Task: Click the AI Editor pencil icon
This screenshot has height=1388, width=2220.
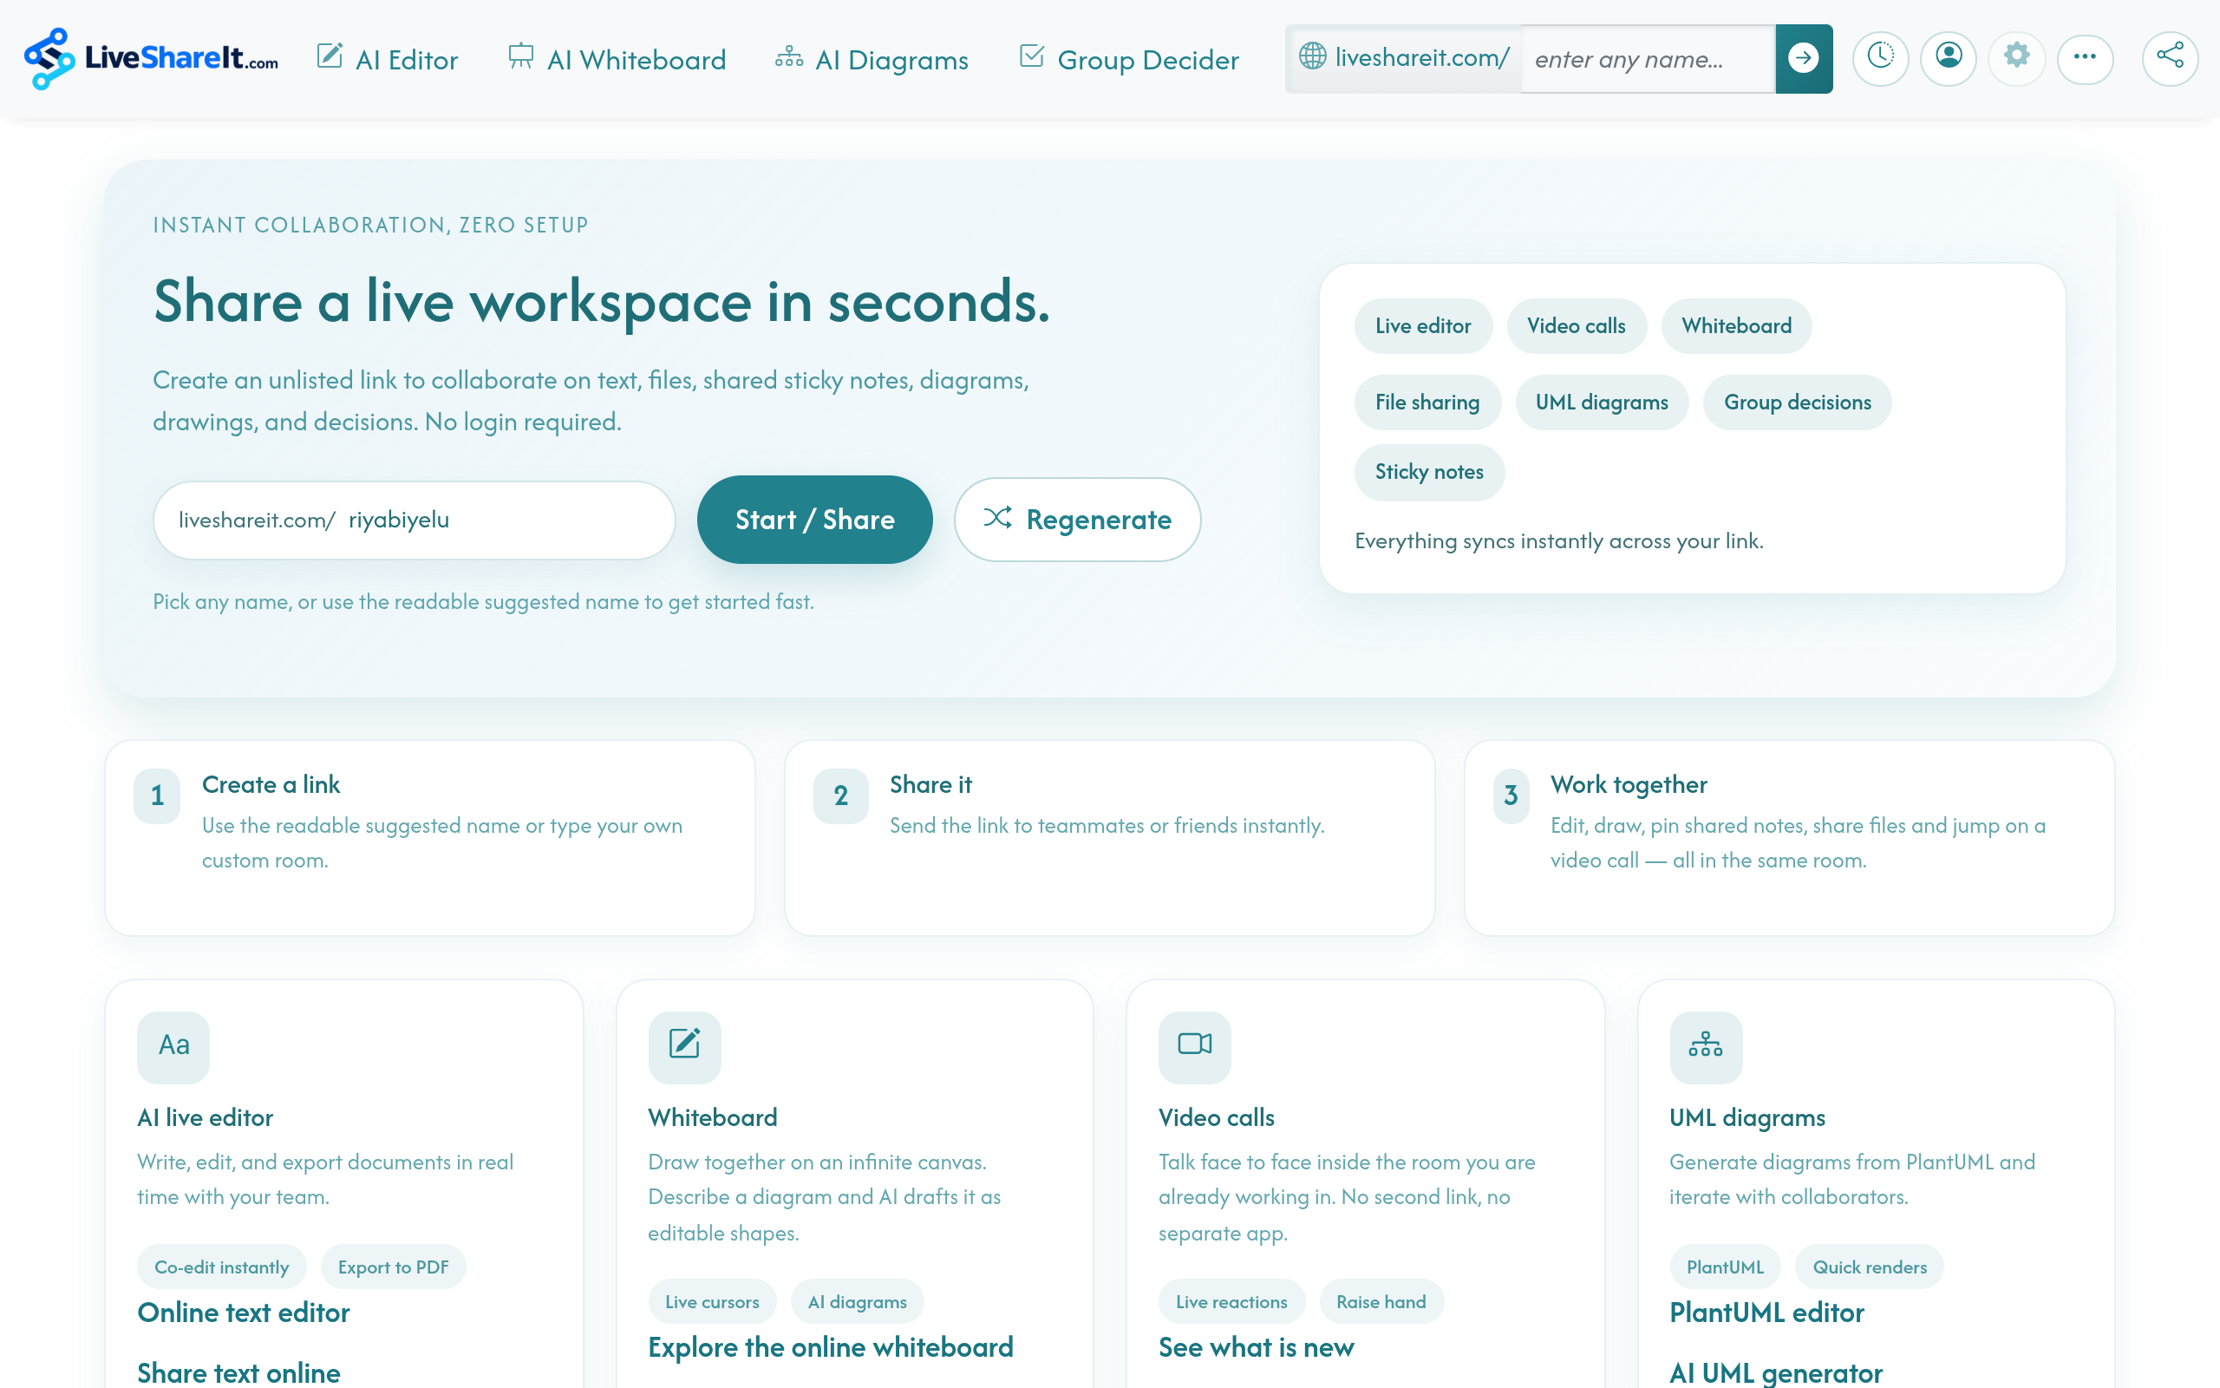Action: (330, 56)
